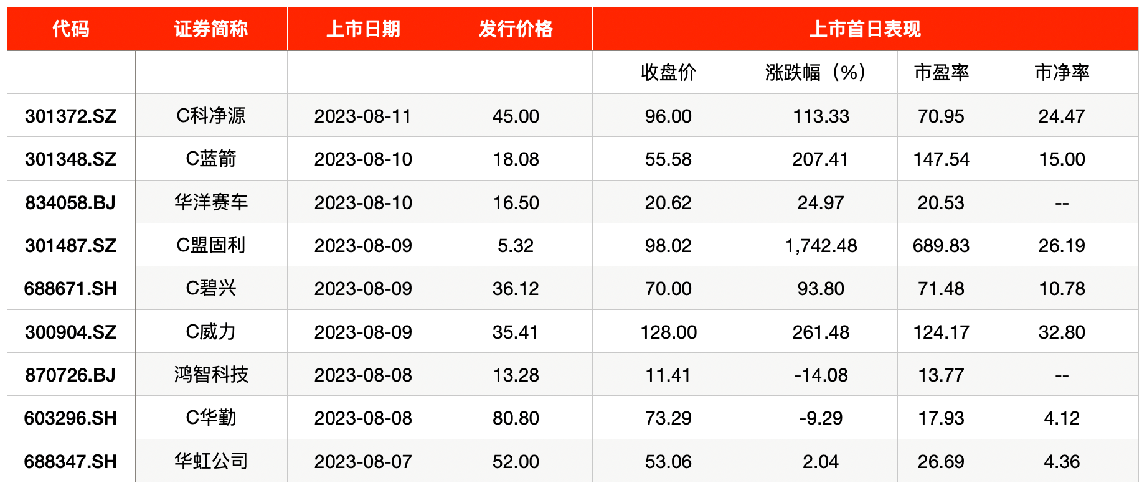Select the 涨跌幅（%）sub-header
1147x488 pixels.
pyautogui.click(x=821, y=72)
